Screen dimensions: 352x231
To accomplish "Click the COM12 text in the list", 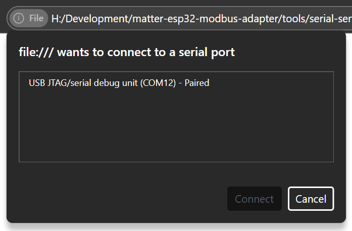I will (160, 83).
